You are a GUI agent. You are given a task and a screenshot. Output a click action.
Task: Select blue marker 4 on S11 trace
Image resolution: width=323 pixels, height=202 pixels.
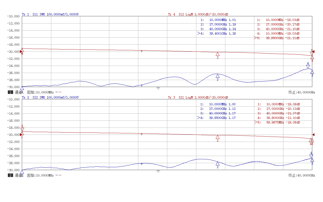click(308, 67)
